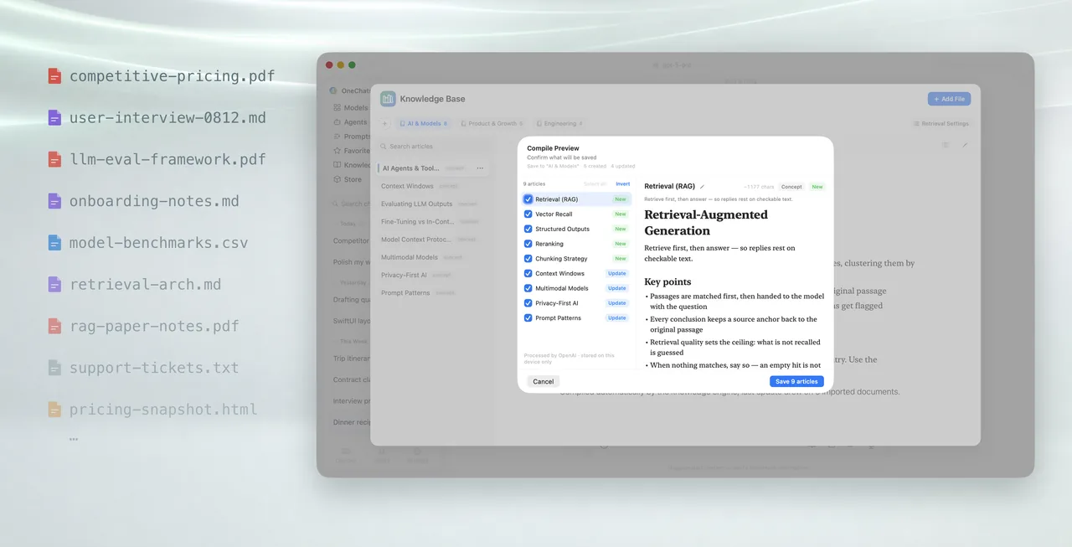Viewport: 1072px width, 547px height.
Task: Click the Knowledge Base chart logo icon
Action: pos(388,99)
